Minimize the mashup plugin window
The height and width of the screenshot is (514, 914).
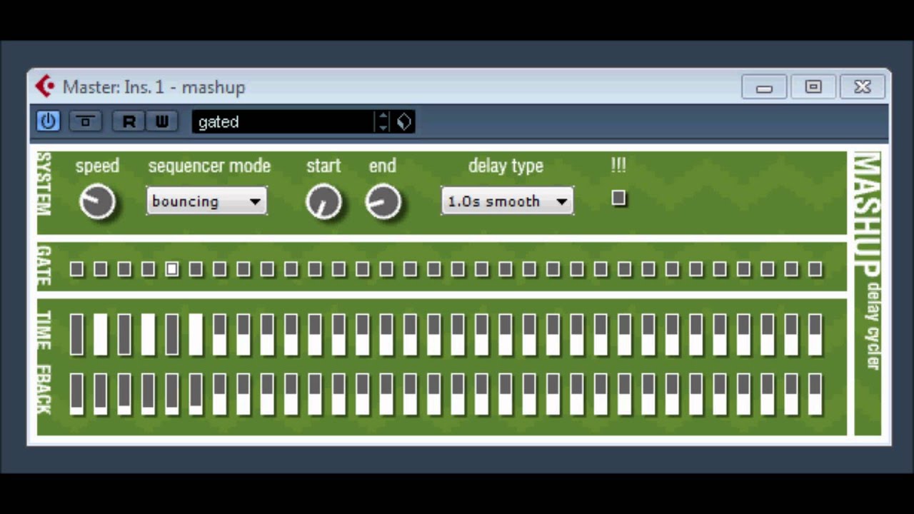tap(764, 87)
